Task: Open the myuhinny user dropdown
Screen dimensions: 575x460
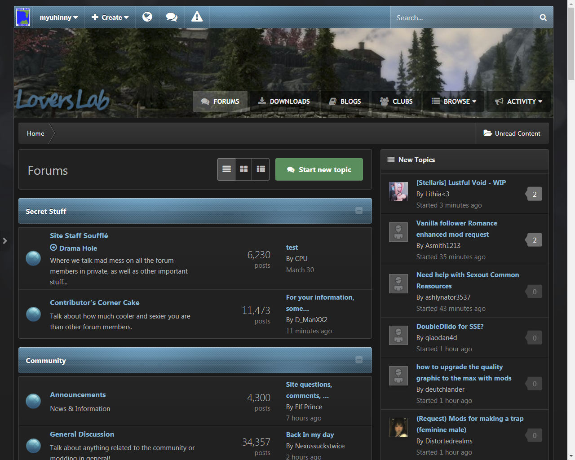Action: pos(59,18)
